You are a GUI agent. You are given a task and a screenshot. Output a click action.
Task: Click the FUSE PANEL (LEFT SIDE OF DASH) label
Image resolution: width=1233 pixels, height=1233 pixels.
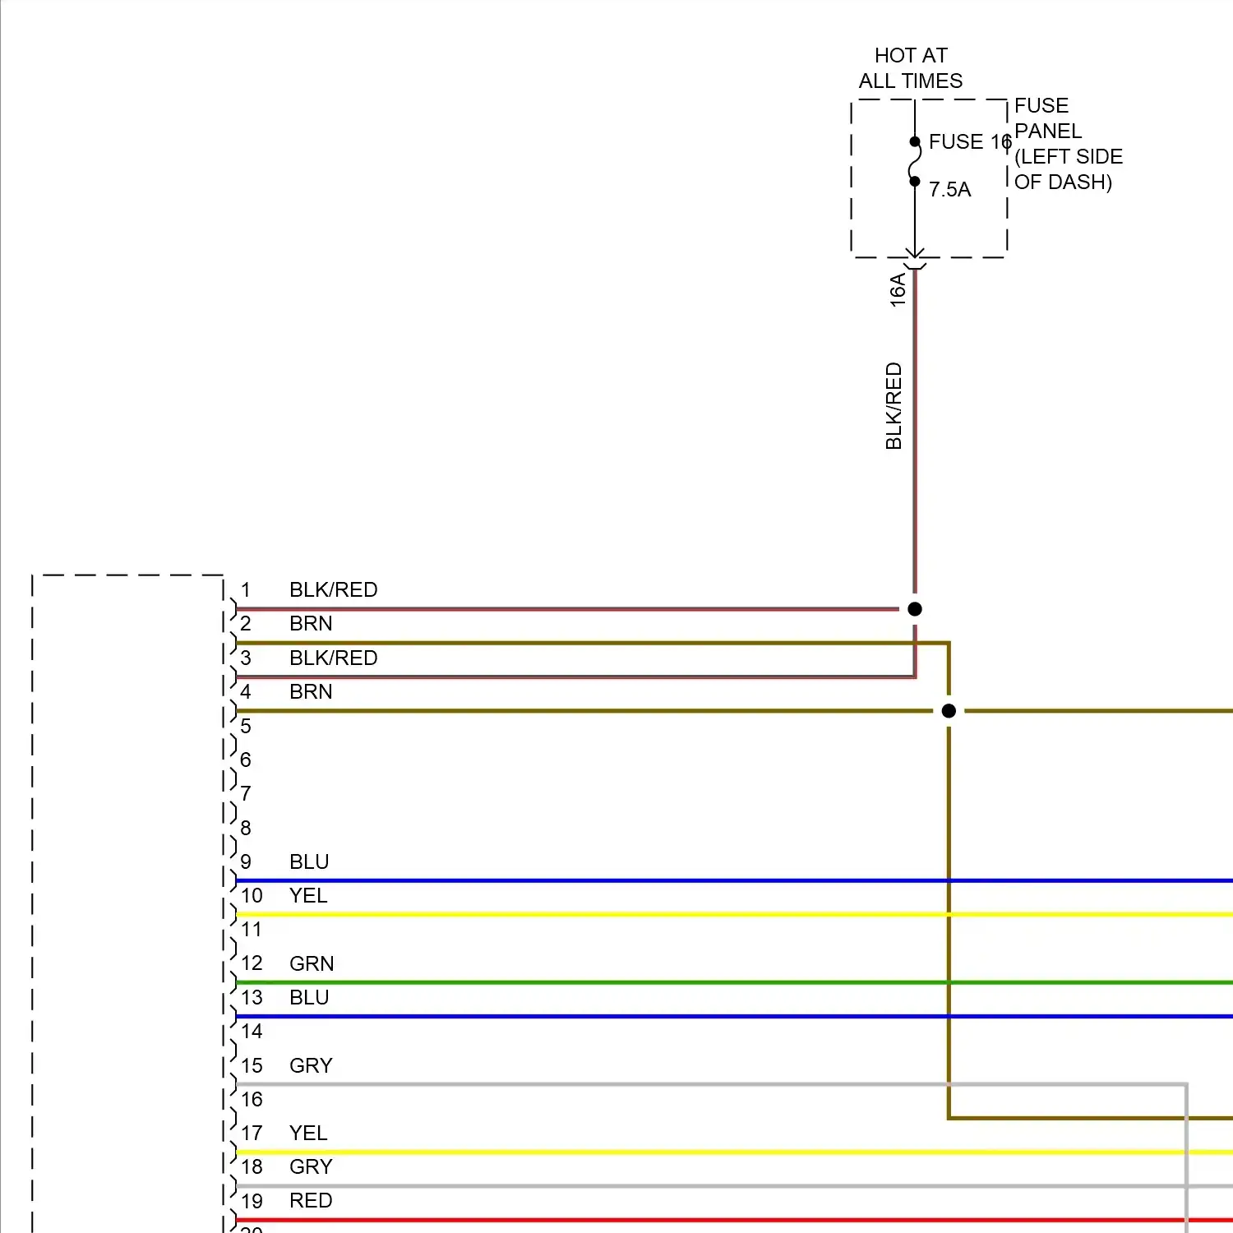pos(1068,144)
